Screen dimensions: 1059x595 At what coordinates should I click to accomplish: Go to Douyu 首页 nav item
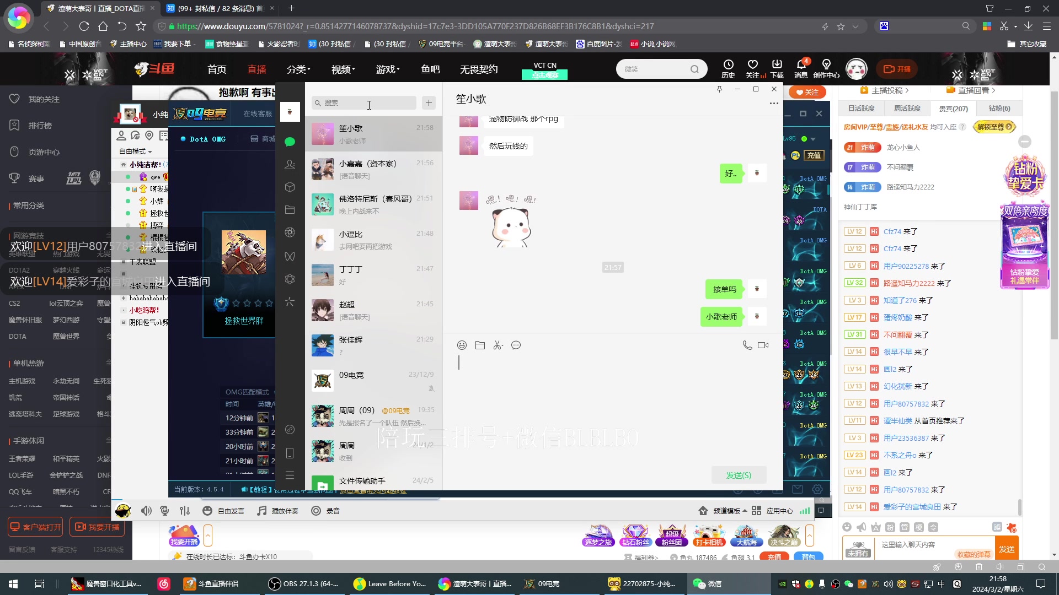[x=217, y=69]
